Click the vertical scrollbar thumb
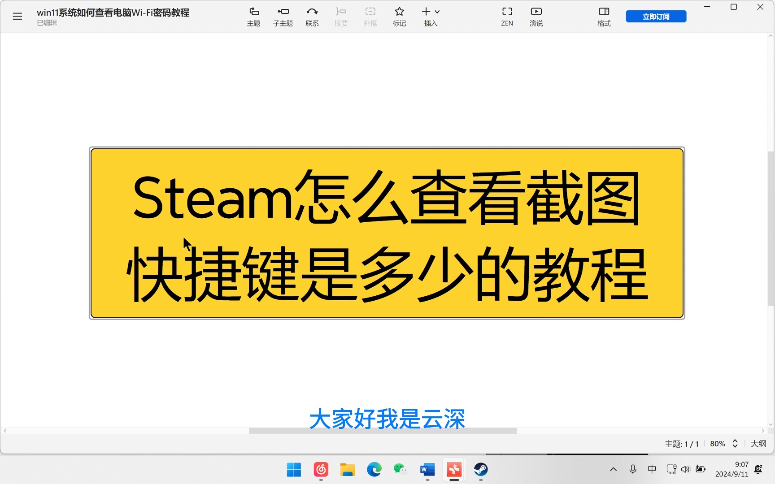 pos(771,229)
